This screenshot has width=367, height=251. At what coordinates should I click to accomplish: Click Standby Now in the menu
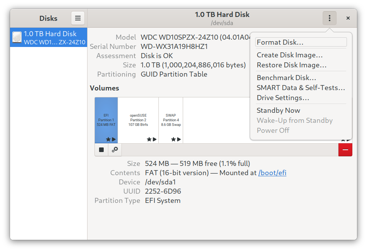[x=278, y=110]
